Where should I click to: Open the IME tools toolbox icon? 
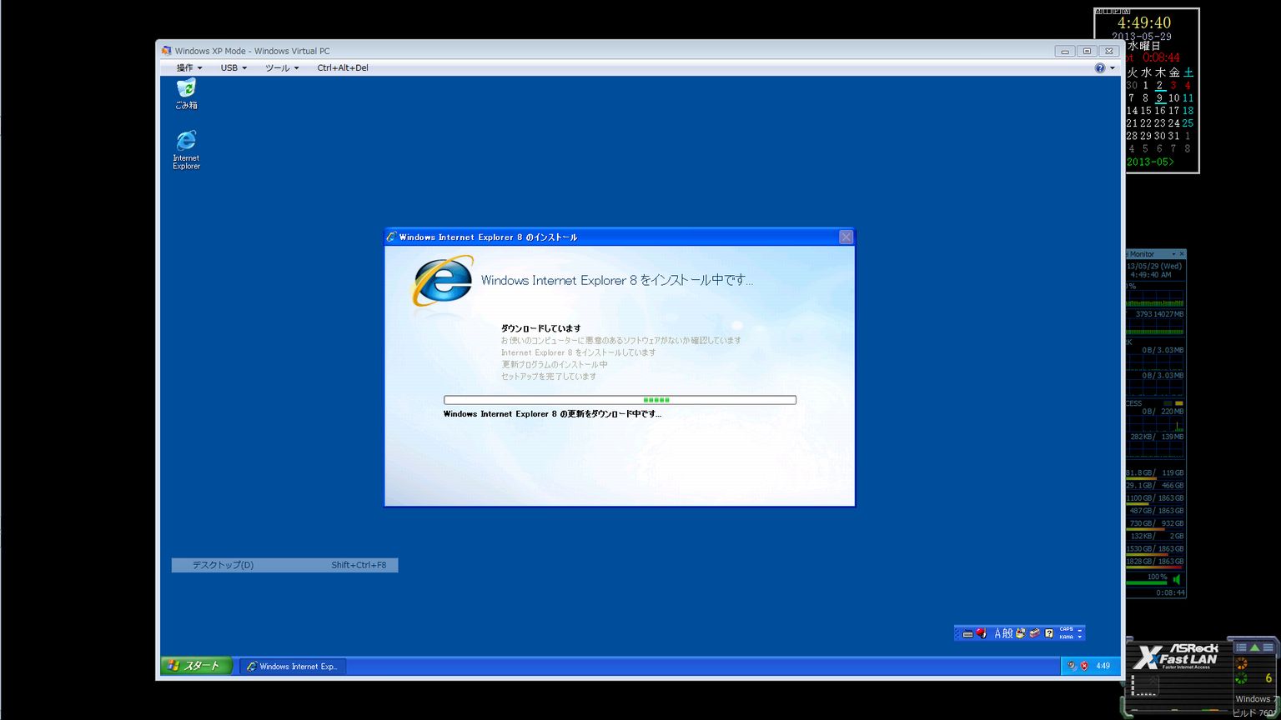click(x=1034, y=633)
